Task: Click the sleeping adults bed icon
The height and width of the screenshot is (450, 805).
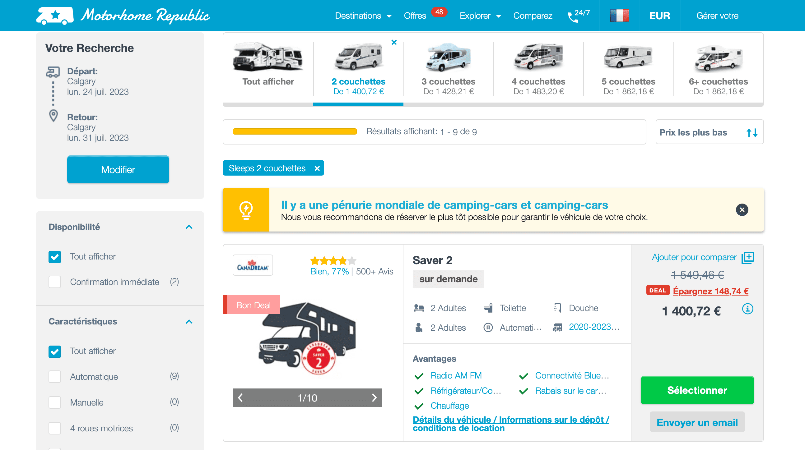Action: click(x=419, y=308)
